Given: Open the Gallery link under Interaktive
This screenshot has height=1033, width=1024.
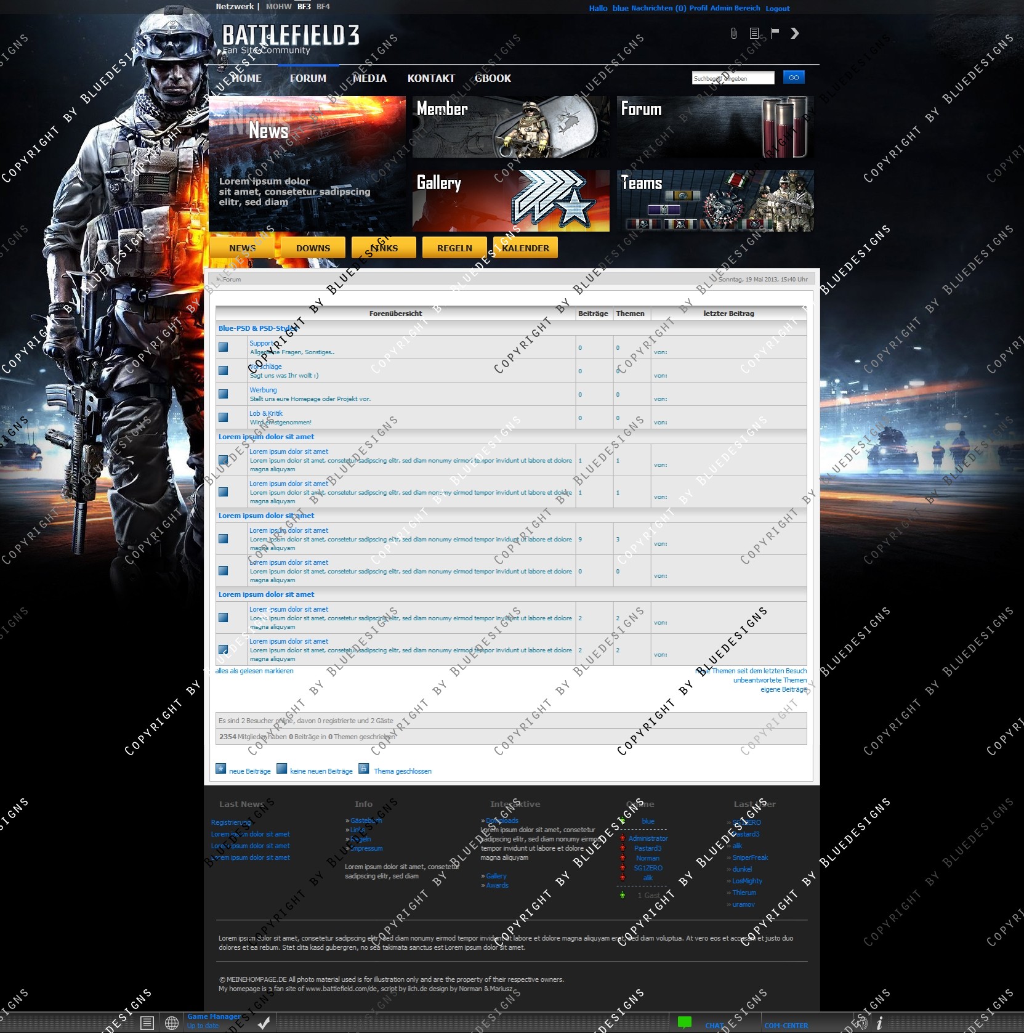Looking at the screenshot, I should tap(496, 876).
